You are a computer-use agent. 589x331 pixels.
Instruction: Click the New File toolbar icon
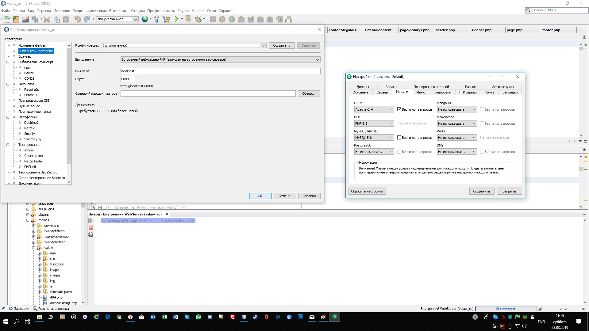pos(7,19)
